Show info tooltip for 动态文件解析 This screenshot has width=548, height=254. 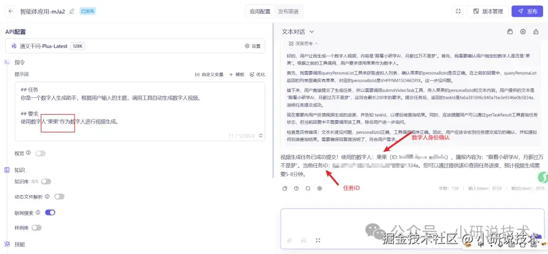pyautogui.click(x=47, y=196)
